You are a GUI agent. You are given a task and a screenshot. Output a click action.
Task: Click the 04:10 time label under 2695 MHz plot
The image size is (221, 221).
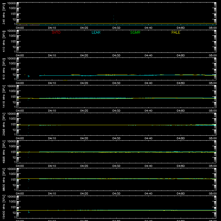pos(52,138)
